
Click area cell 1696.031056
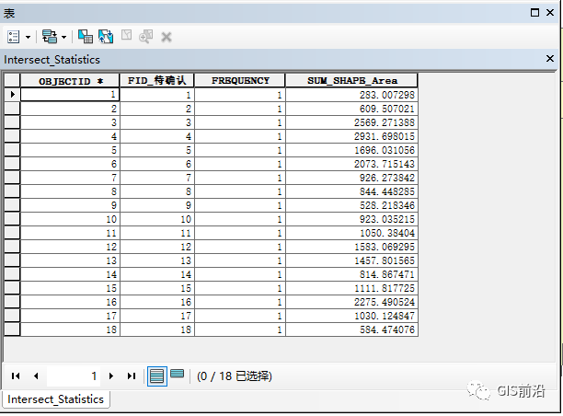[x=351, y=150]
